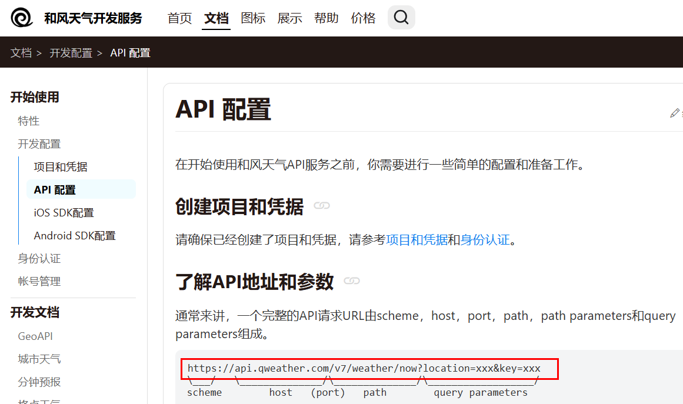Click the example API URL in code block
This screenshot has height=404, width=683.
click(x=364, y=368)
